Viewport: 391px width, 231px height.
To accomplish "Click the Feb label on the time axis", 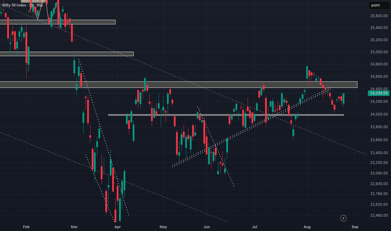I will coord(26,227).
